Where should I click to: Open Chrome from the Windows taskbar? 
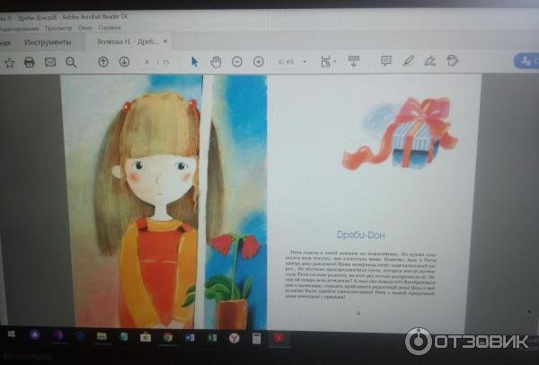(x=167, y=337)
